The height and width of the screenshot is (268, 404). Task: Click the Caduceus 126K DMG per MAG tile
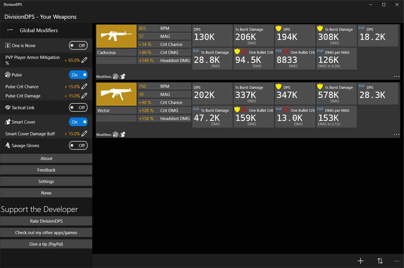(x=336, y=59)
